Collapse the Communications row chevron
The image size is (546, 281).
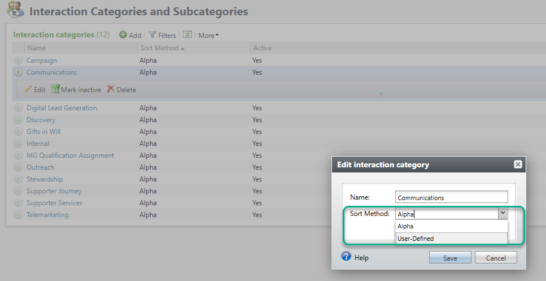coord(18,72)
